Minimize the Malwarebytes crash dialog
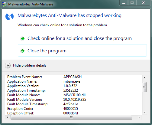152x125 pixels. [x=124, y=3]
